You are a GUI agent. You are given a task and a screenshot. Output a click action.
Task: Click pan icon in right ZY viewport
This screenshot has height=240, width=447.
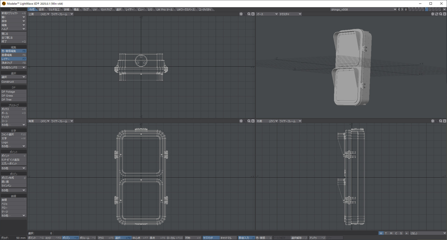[433, 121]
